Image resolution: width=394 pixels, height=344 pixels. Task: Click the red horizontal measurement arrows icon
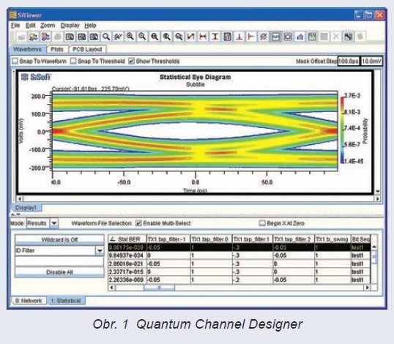pos(203,37)
